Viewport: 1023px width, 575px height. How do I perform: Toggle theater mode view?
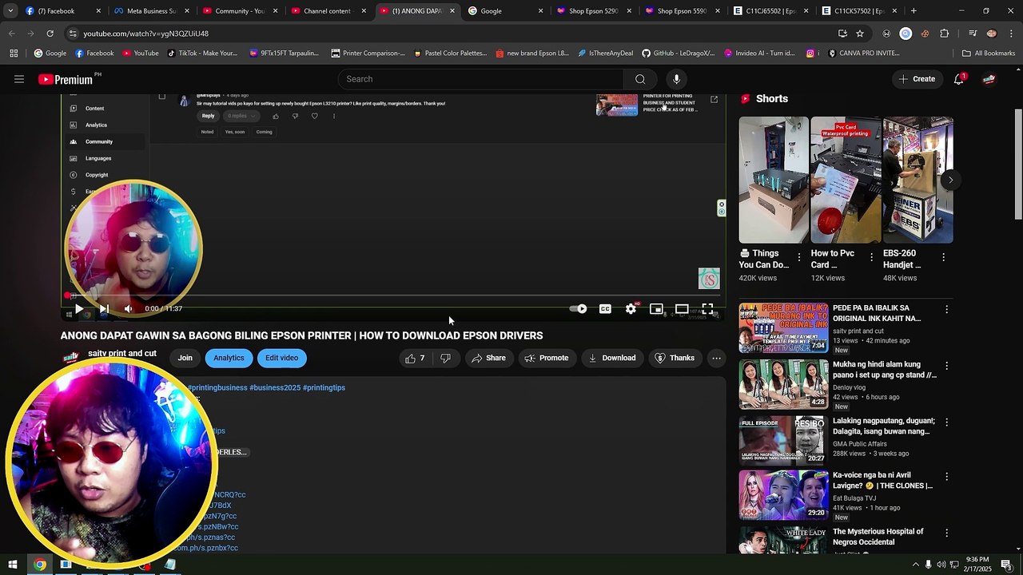coord(682,309)
